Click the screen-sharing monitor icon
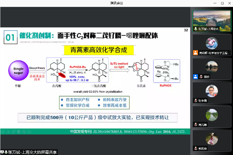 coord(2,152)
